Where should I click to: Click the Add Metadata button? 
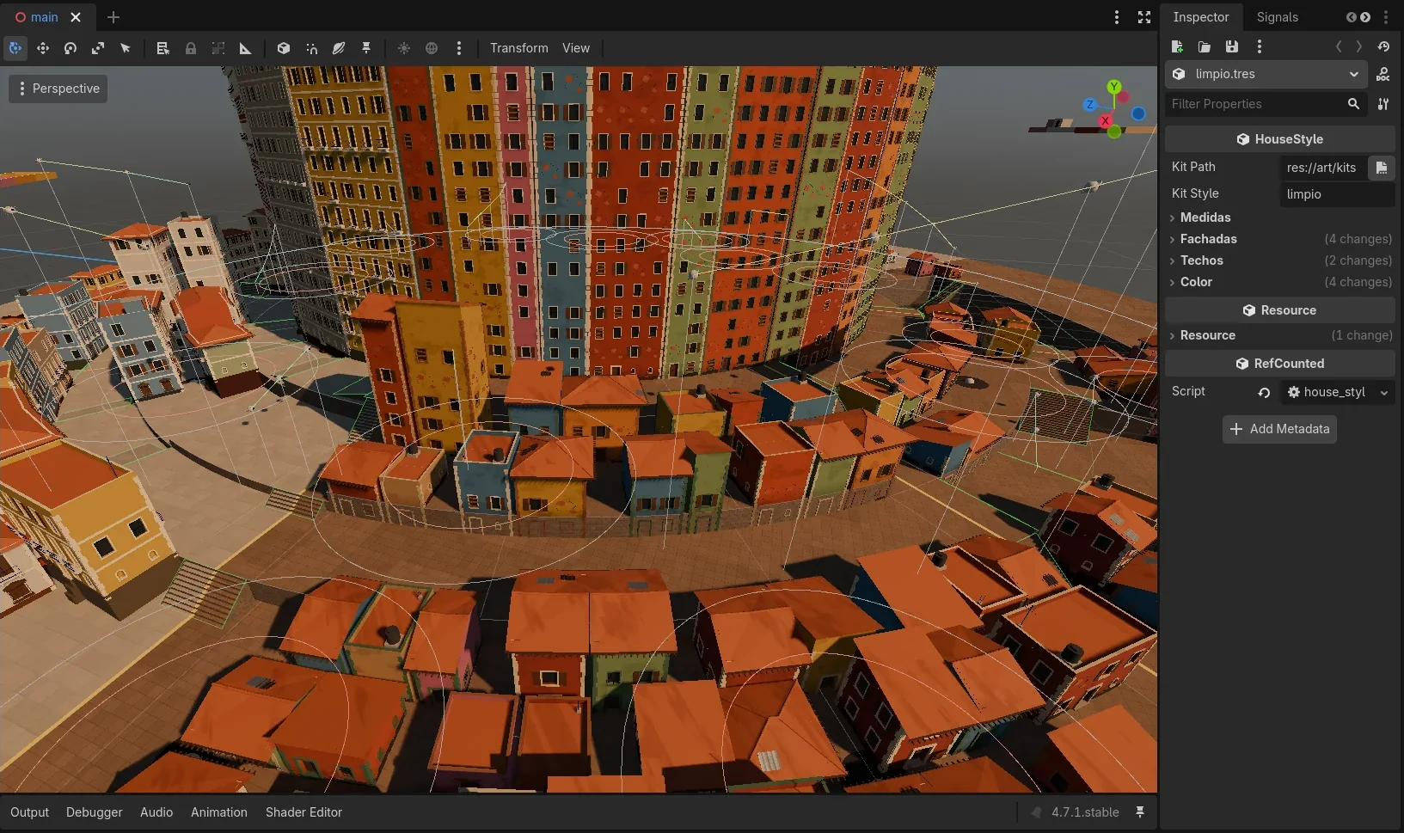click(1279, 429)
